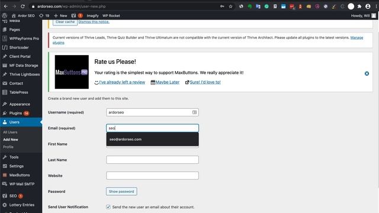Screen dimensions: 379x213
Task: Choose Maybe Later link
Action: pos(167,82)
